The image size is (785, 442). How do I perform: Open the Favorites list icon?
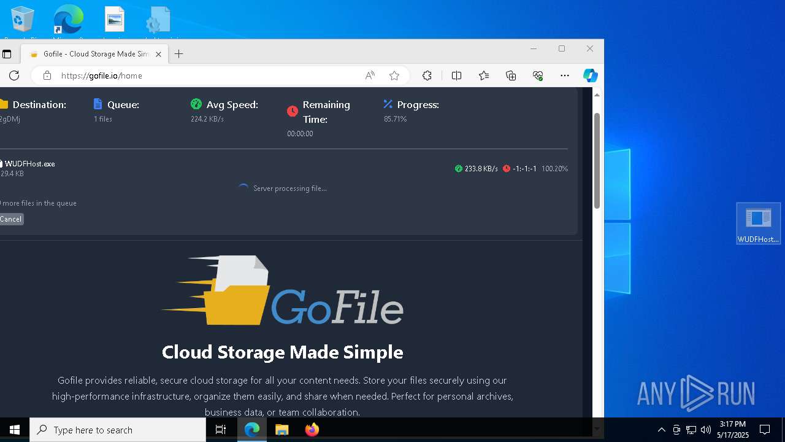[484, 76]
